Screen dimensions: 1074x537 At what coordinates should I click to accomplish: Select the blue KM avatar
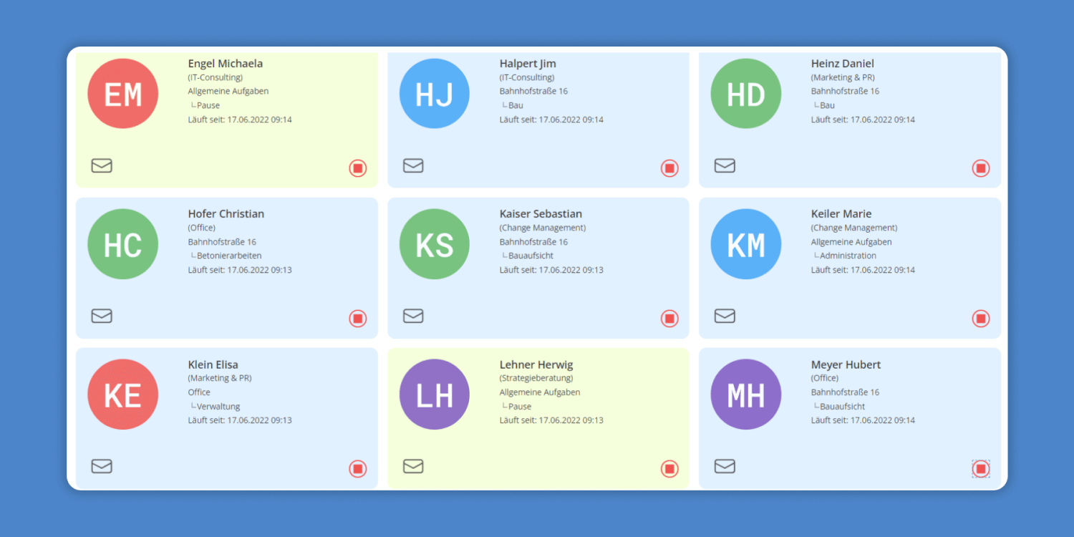(746, 244)
